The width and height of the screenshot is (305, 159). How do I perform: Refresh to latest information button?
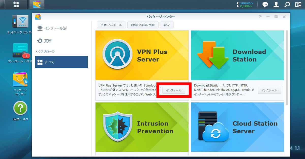[x=143, y=25]
